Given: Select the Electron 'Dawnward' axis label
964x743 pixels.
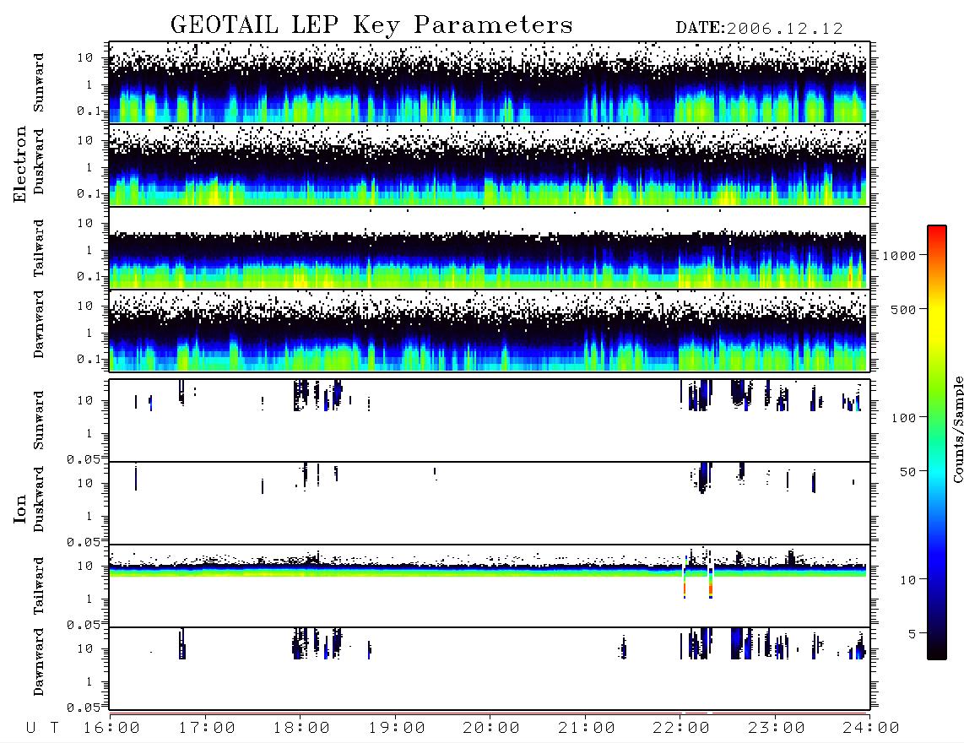Looking at the screenshot, I should pos(39,324).
